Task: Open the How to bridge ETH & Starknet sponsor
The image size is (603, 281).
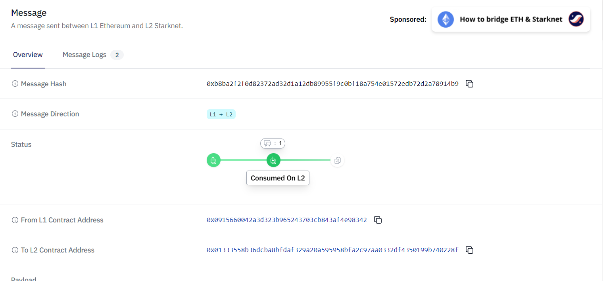Action: click(x=511, y=19)
